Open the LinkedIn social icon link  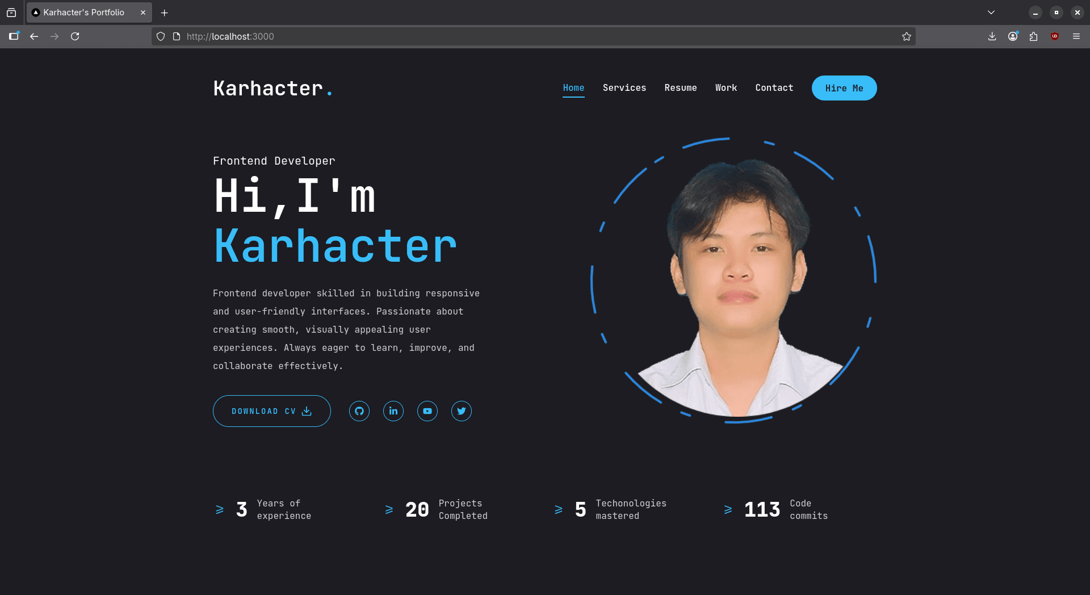coord(393,411)
